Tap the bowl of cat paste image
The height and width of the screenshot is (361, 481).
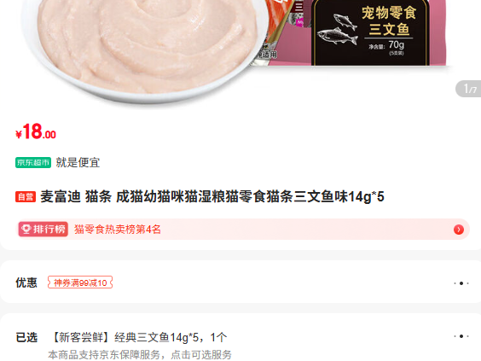[x=144, y=49]
